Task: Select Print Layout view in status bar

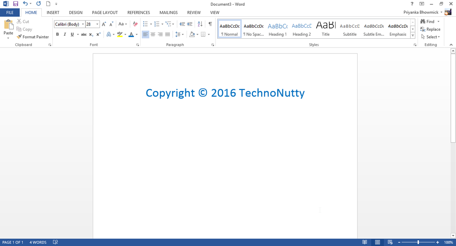Action: coord(377,242)
